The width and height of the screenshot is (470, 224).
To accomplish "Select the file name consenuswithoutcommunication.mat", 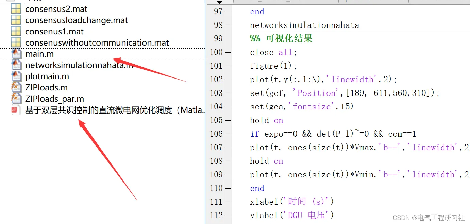I will [x=97, y=43].
